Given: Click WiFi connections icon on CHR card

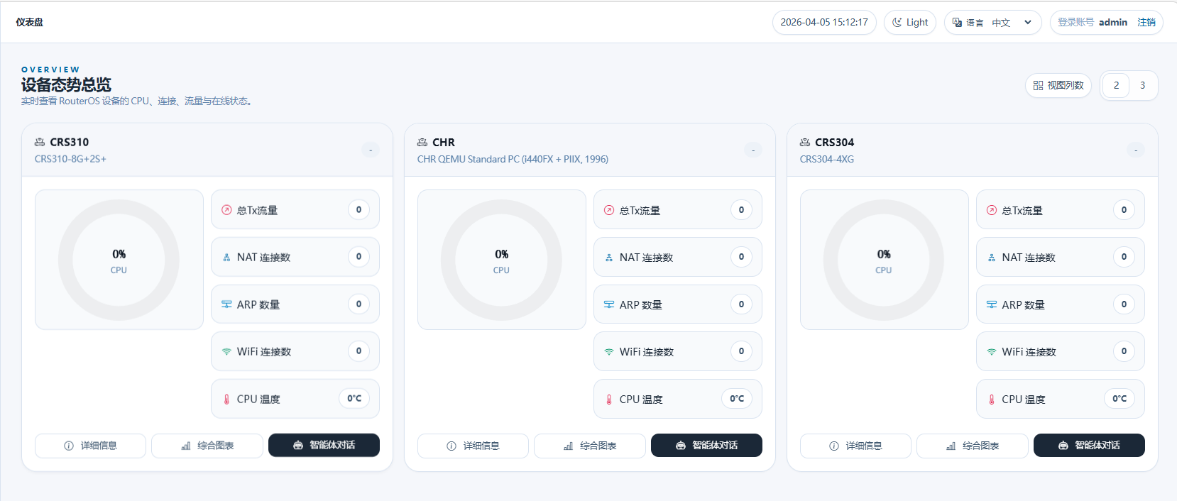Looking at the screenshot, I should pos(609,352).
